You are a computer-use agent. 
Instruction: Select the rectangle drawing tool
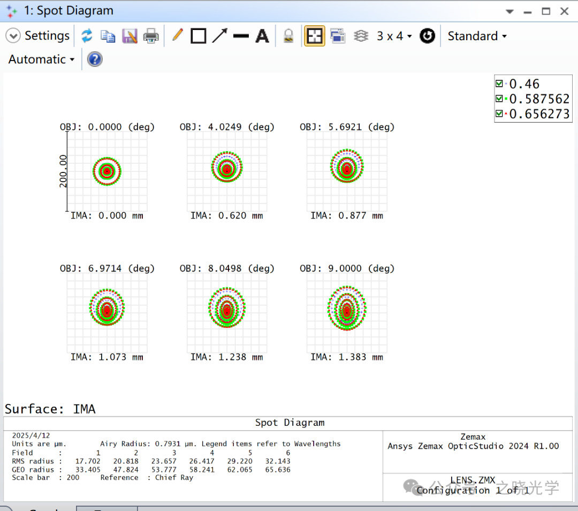199,36
